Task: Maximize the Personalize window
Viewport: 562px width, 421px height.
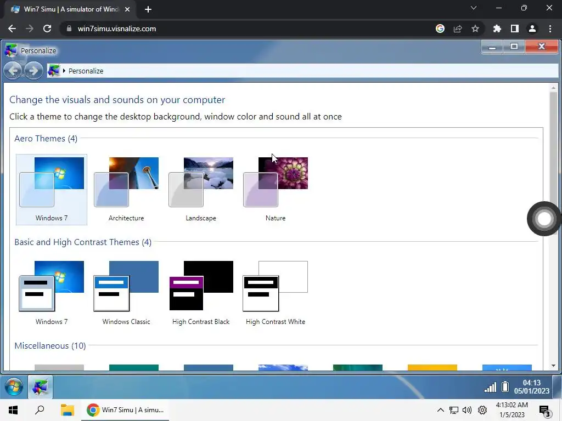Action: [514, 47]
